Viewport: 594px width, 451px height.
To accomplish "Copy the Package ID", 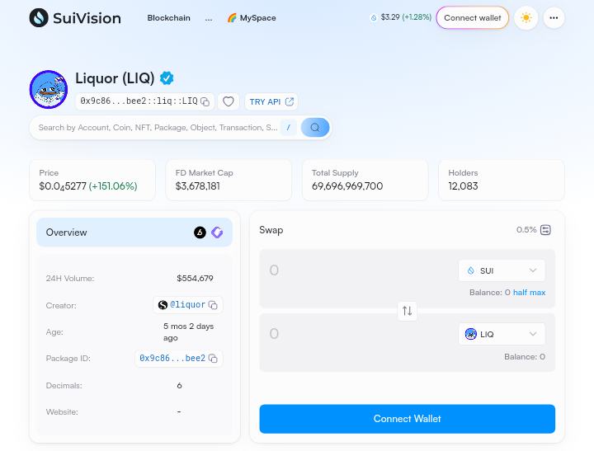I will click(214, 359).
